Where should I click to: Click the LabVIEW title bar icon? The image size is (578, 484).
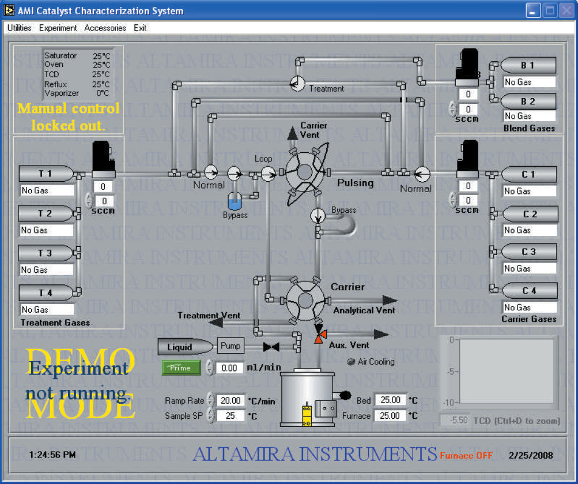(9, 10)
